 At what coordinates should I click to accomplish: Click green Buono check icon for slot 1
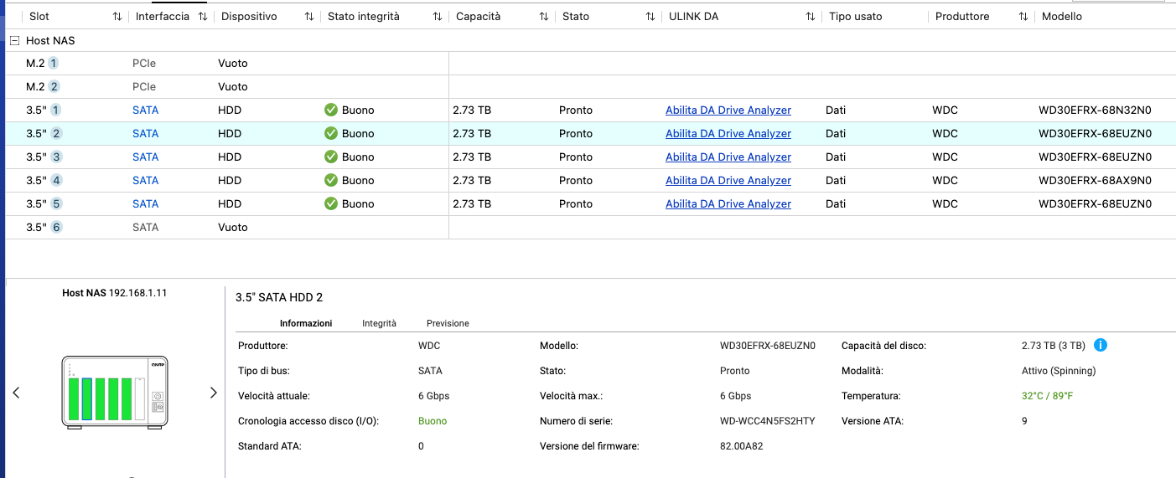click(x=331, y=110)
